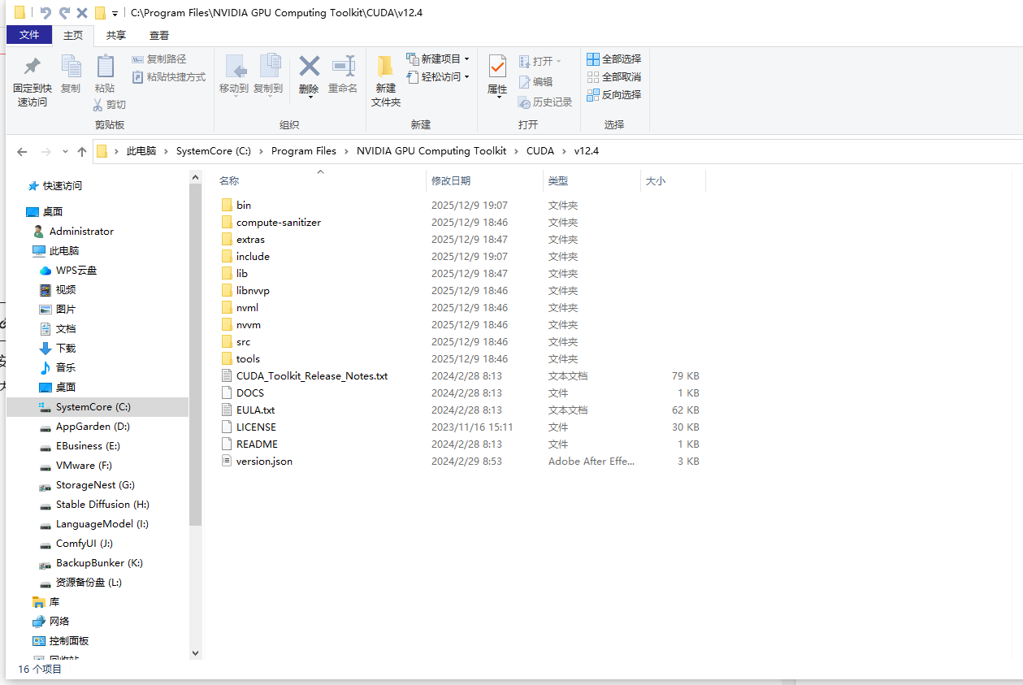This screenshot has width=1023, height=685.
Task: Open the Move To dropdown
Action: (234, 88)
